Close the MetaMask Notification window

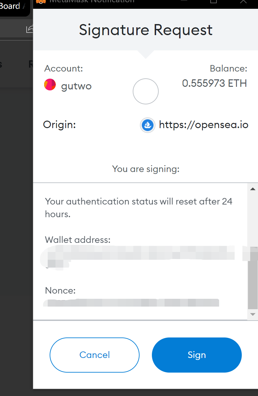pyautogui.click(x=243, y=1)
